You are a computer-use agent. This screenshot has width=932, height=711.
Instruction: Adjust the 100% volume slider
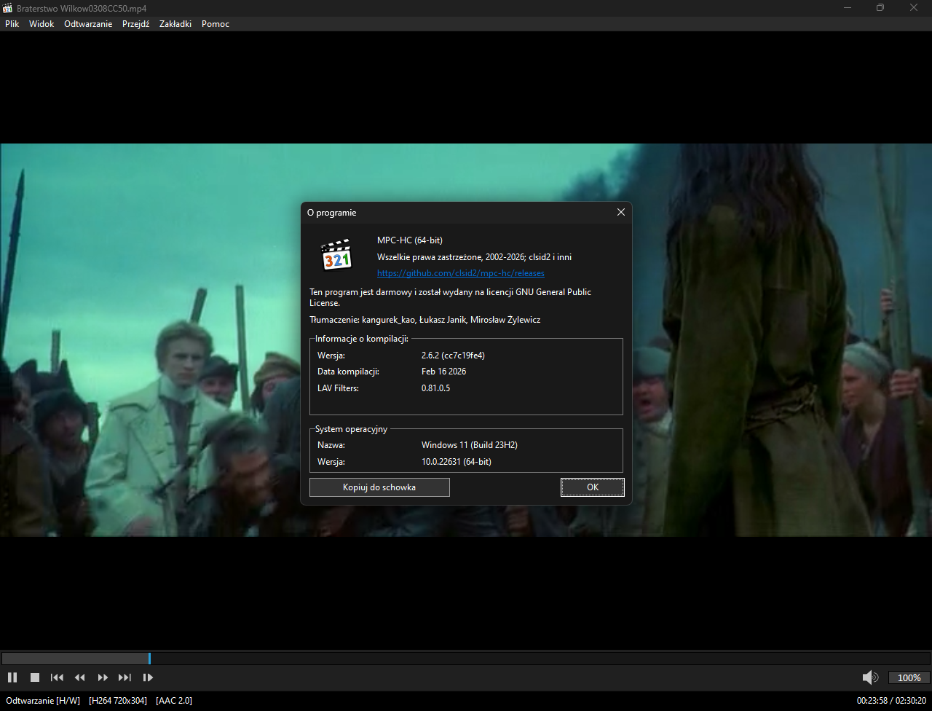909,677
